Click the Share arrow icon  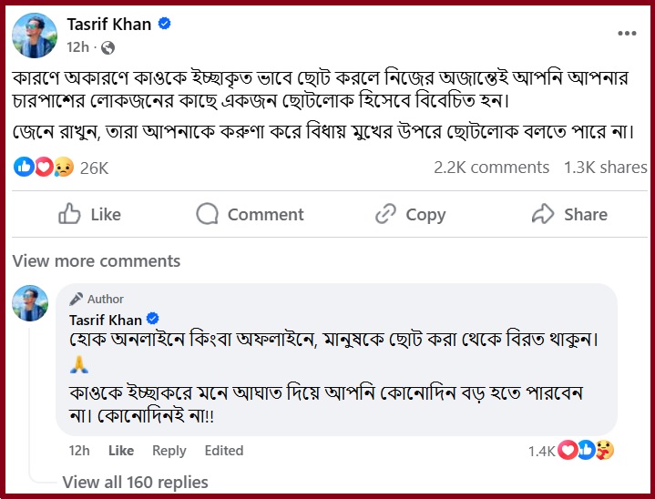[543, 214]
